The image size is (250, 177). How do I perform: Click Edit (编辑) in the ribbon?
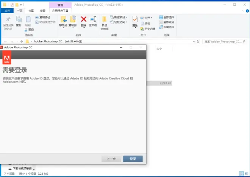pos(145,23)
